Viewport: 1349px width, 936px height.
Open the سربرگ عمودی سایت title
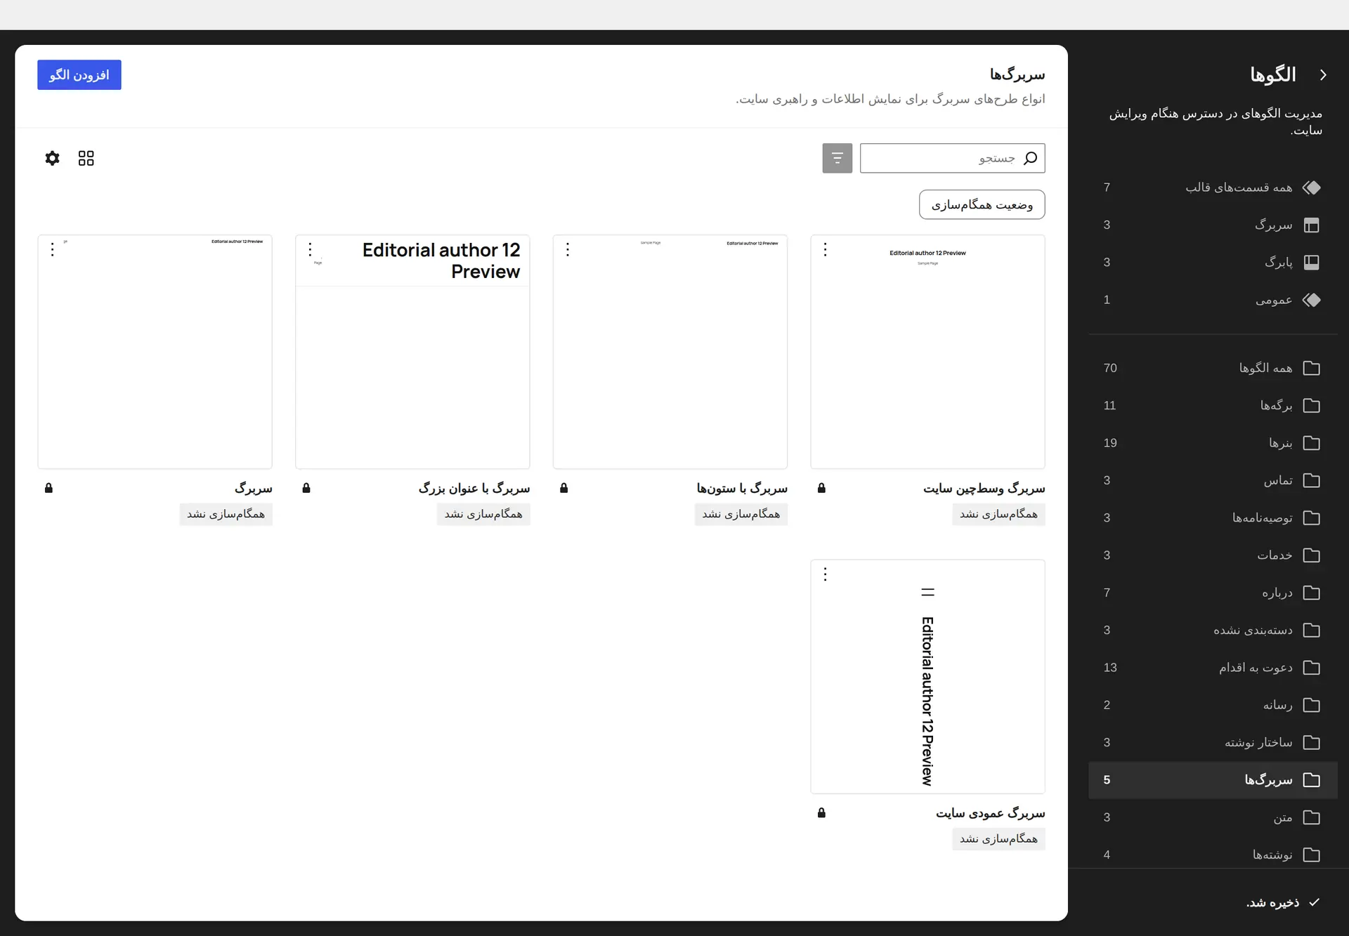pos(990,813)
